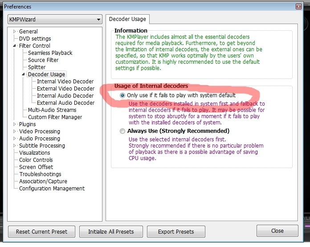
Task: Click the Close button at the bottom
Action: point(277,231)
